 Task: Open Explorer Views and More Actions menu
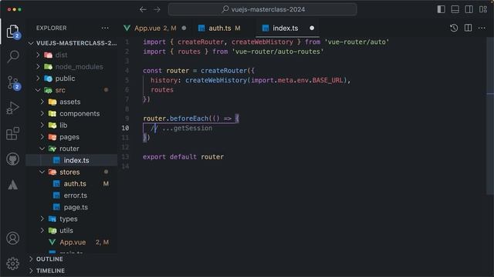pyautogui.click(x=105, y=28)
